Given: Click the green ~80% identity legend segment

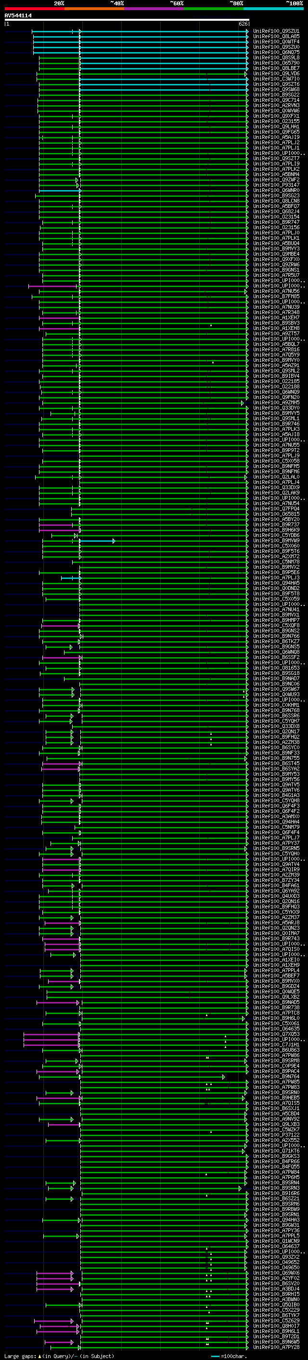Looking at the screenshot, I should pos(214,9).
